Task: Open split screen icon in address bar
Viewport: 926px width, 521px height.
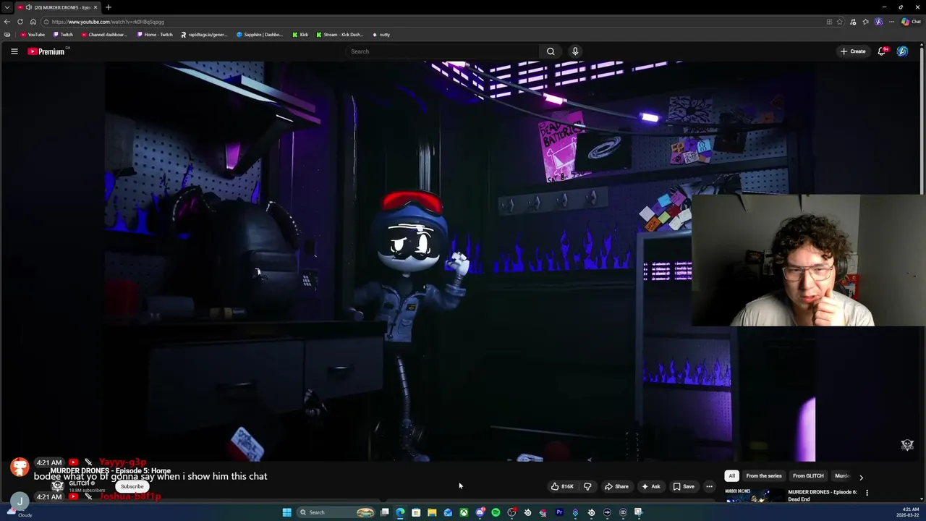Action: pyautogui.click(x=829, y=22)
